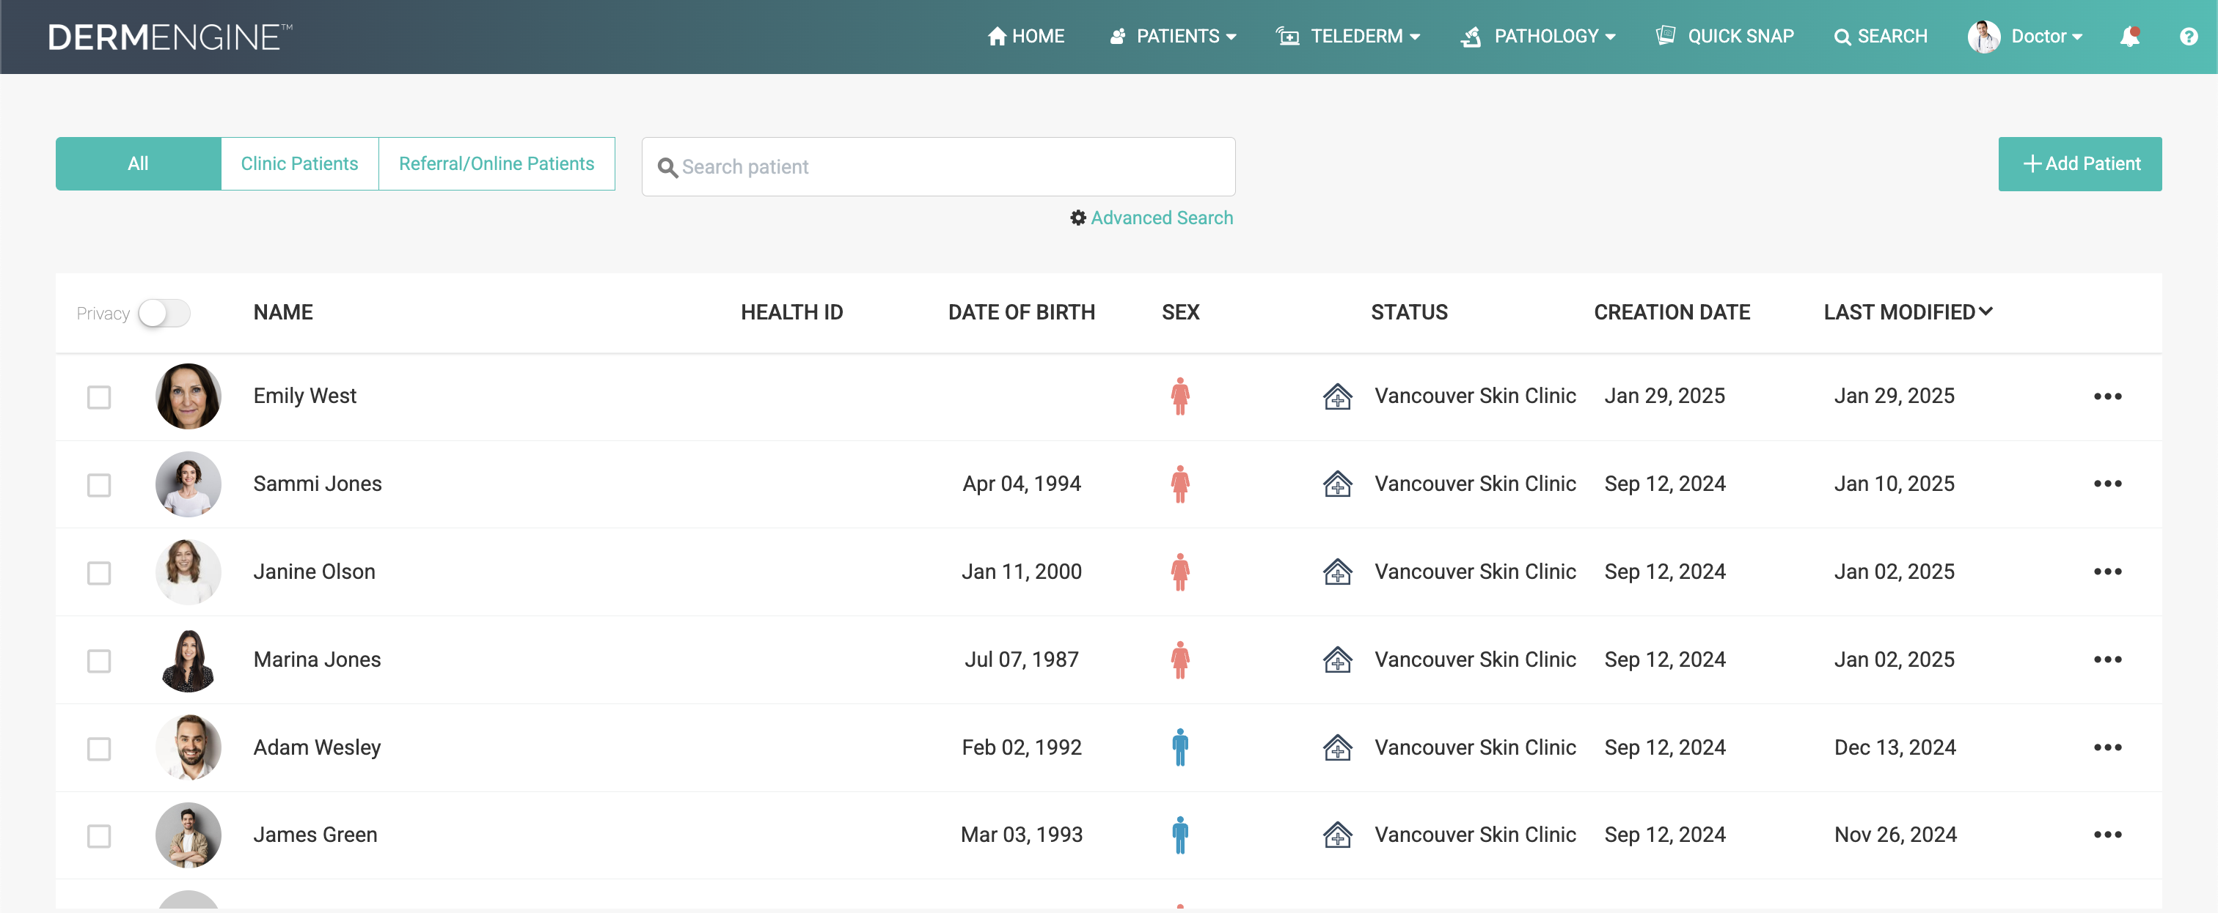Click the Add Patient button
Viewport: 2218px width, 913px height.
(x=2079, y=163)
